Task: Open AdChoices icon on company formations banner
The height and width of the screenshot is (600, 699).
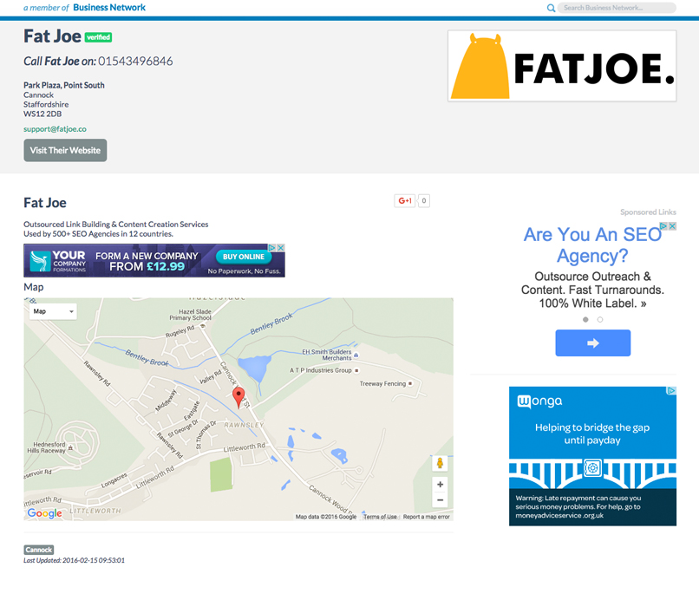Action: click(x=272, y=247)
